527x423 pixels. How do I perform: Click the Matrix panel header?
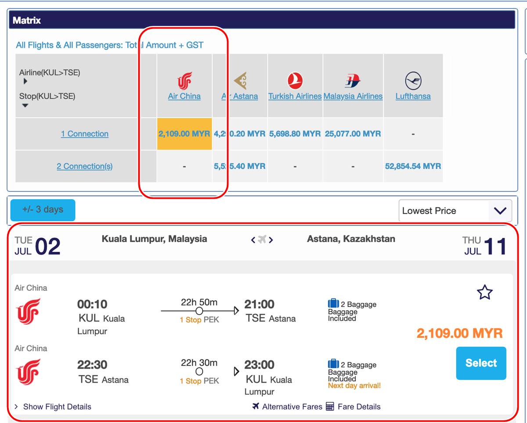pyautogui.click(x=262, y=20)
